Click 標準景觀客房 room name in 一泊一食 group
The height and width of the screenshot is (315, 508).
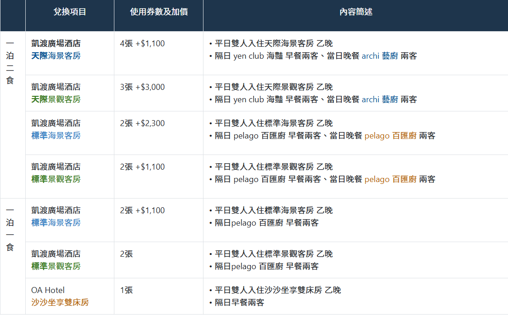tap(56, 266)
